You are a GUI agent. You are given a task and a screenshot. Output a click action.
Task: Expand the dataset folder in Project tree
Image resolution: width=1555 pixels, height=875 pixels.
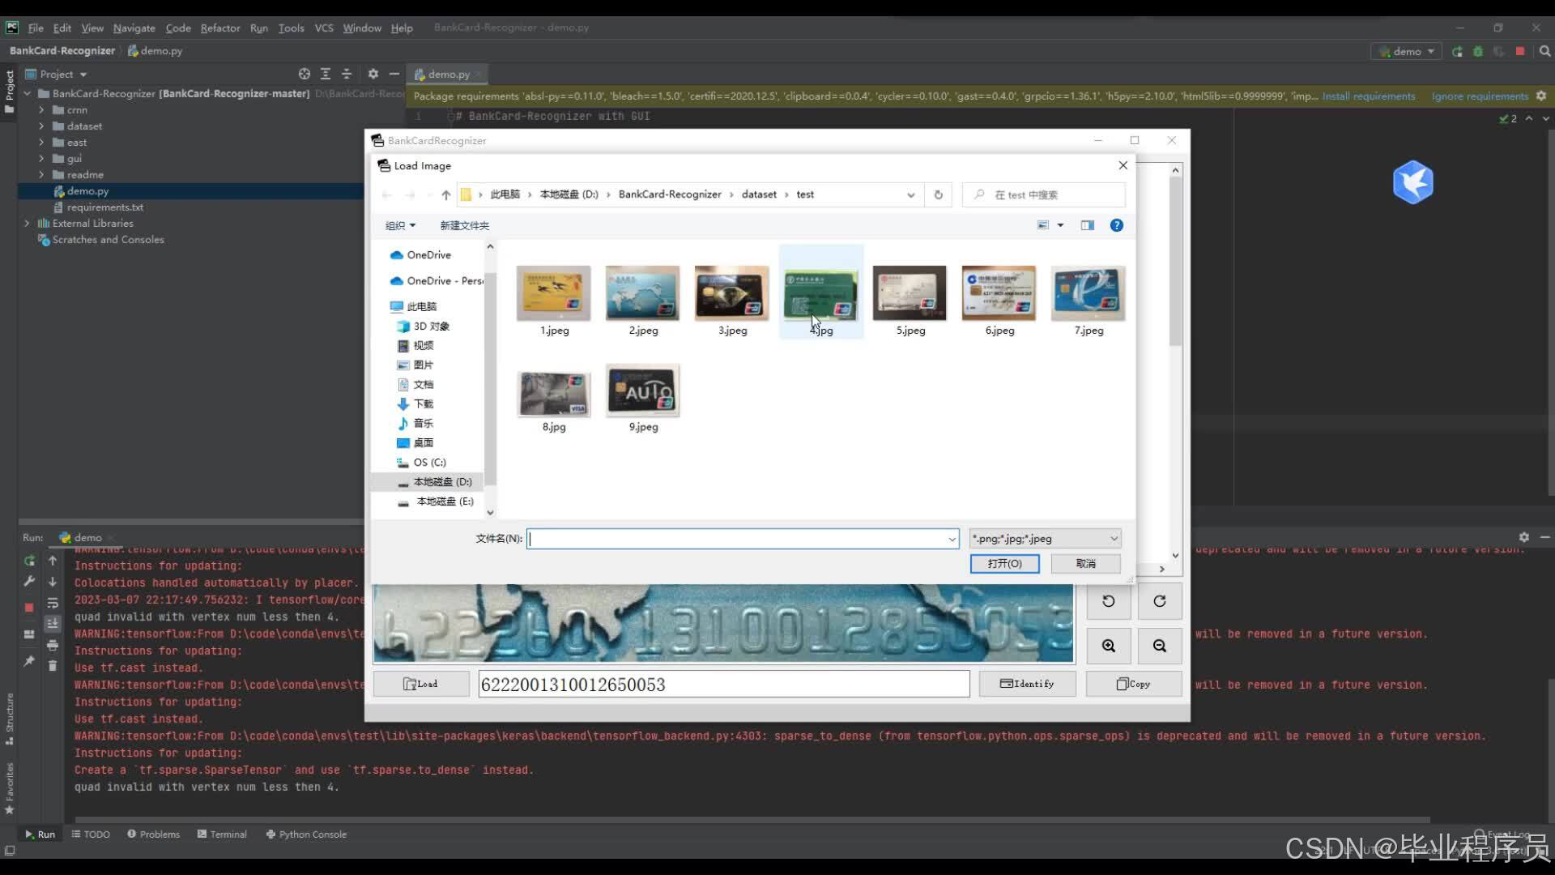pyautogui.click(x=41, y=126)
